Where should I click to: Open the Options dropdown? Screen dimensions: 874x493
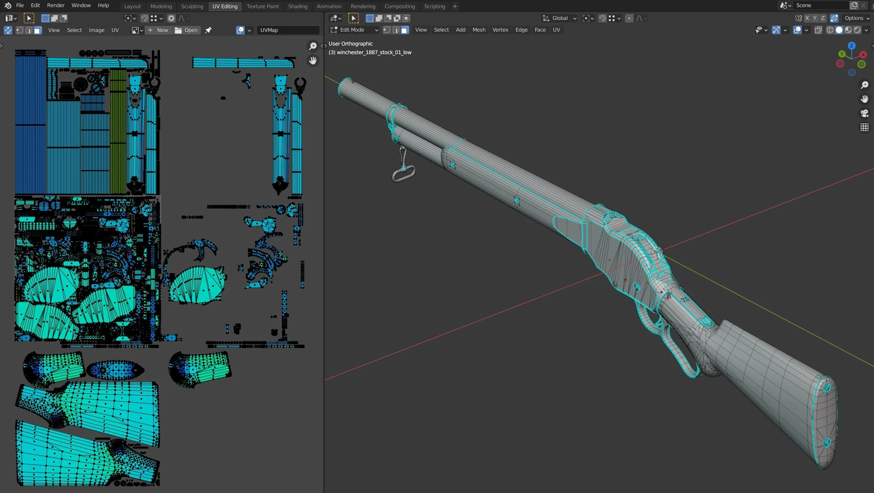(x=857, y=18)
